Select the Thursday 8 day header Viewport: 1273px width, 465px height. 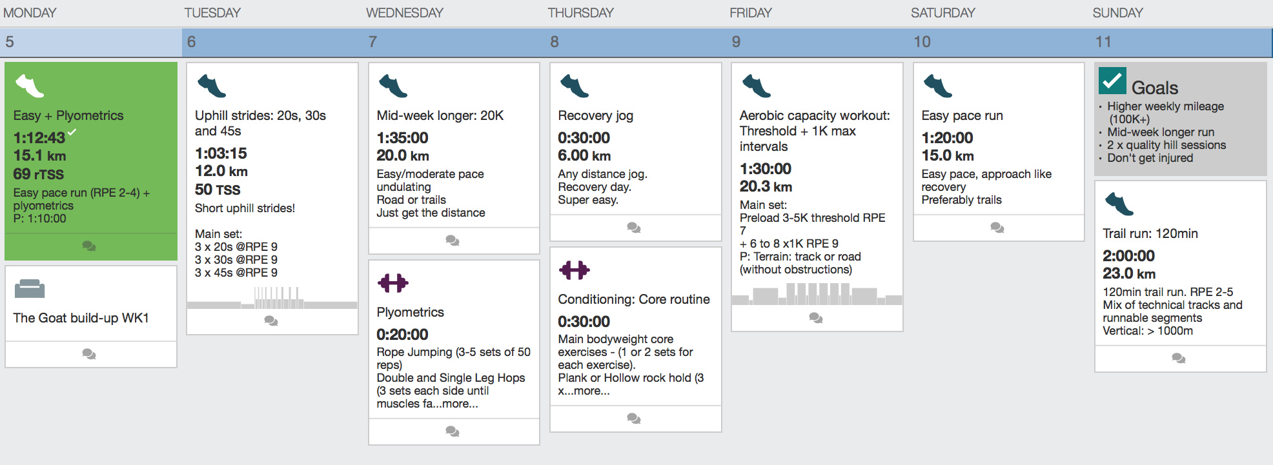636,42
